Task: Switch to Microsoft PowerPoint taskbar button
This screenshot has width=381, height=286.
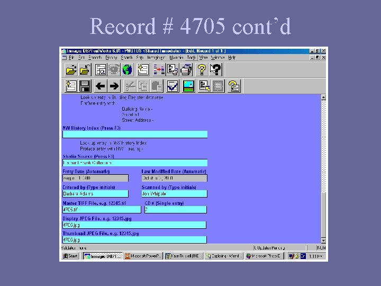Action: [143, 256]
